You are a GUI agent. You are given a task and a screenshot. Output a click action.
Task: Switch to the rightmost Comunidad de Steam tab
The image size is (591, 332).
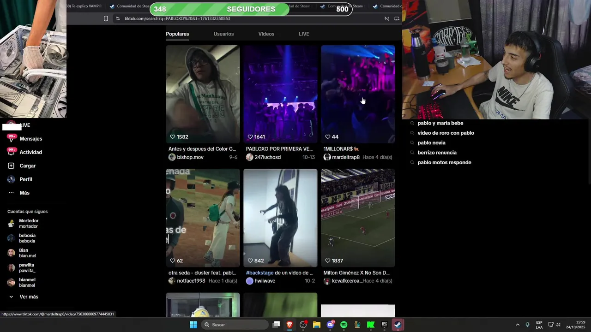point(387,6)
